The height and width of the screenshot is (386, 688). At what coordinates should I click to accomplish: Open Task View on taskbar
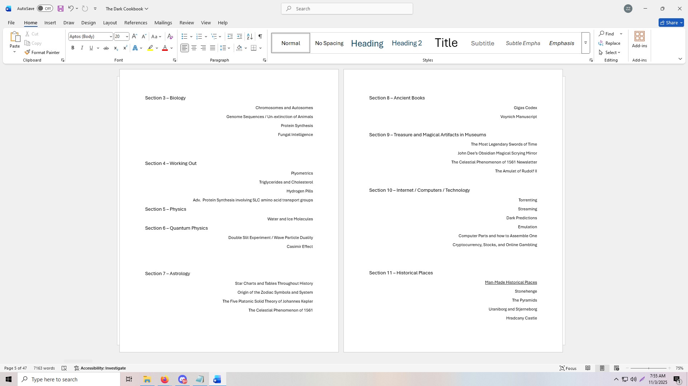129,379
